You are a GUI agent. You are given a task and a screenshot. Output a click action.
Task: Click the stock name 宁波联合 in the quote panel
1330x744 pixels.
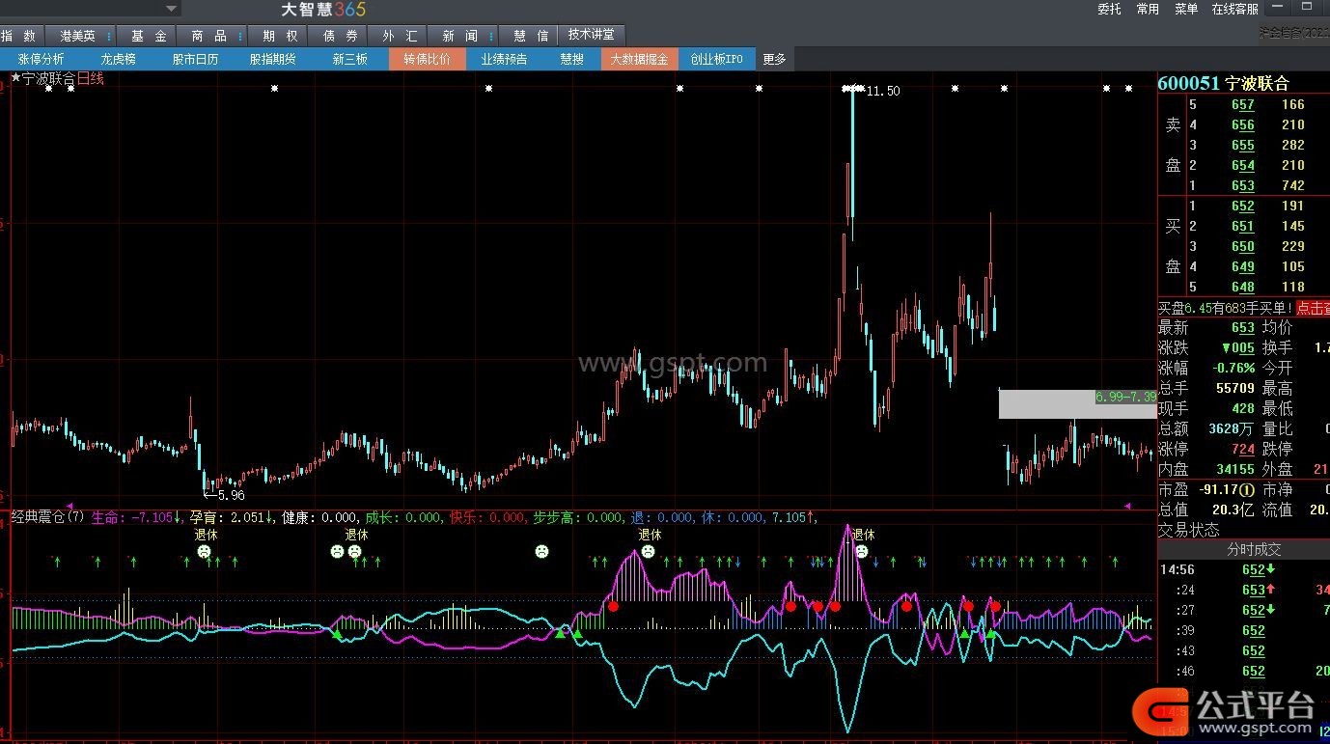(1257, 84)
